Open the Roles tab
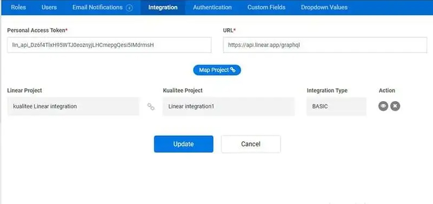 (18, 8)
